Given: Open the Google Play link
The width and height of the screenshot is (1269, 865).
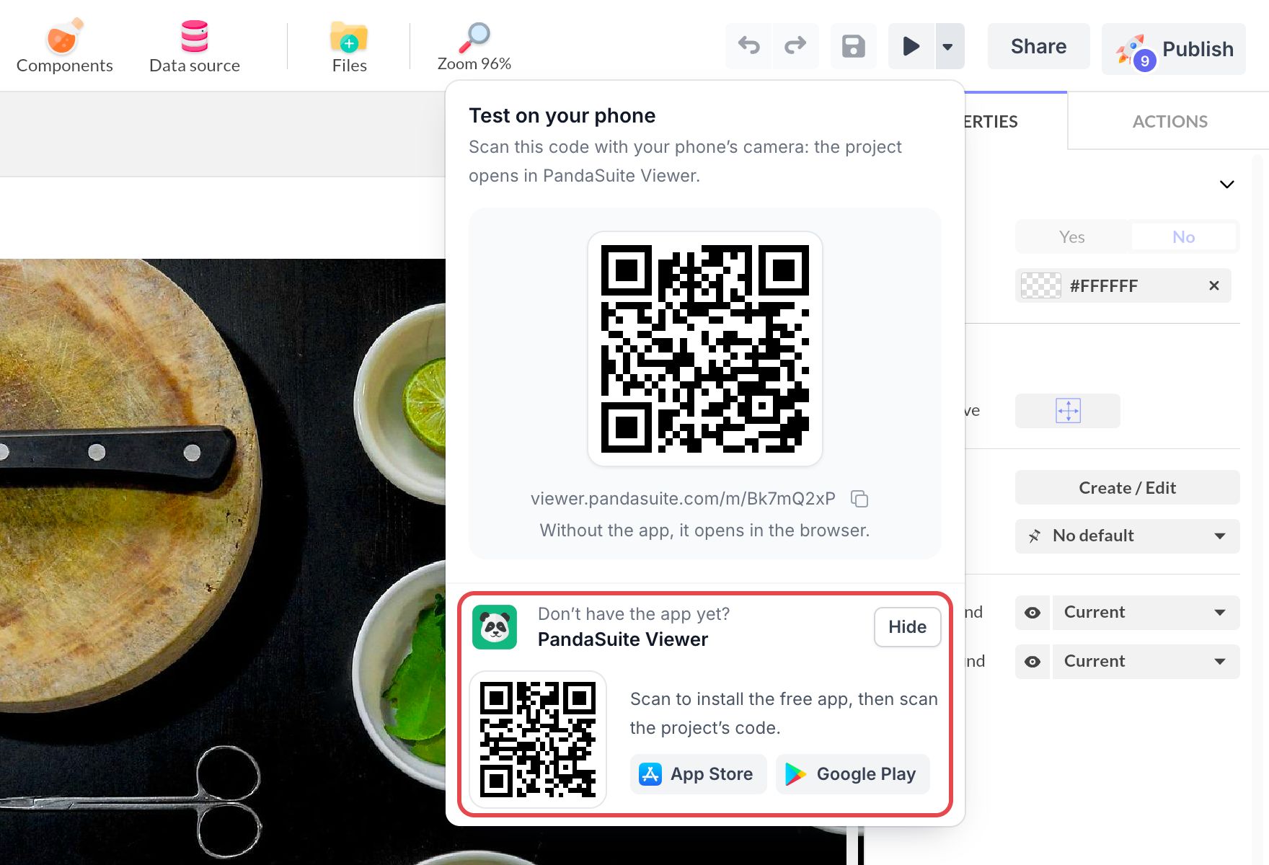Looking at the screenshot, I should pos(852,774).
